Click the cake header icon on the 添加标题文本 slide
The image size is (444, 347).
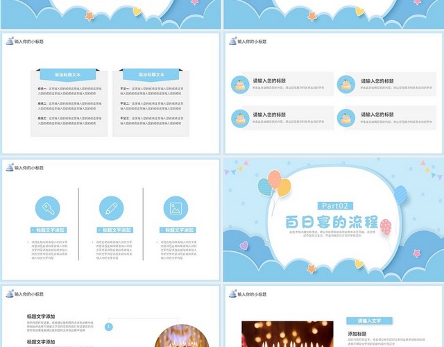10,41
